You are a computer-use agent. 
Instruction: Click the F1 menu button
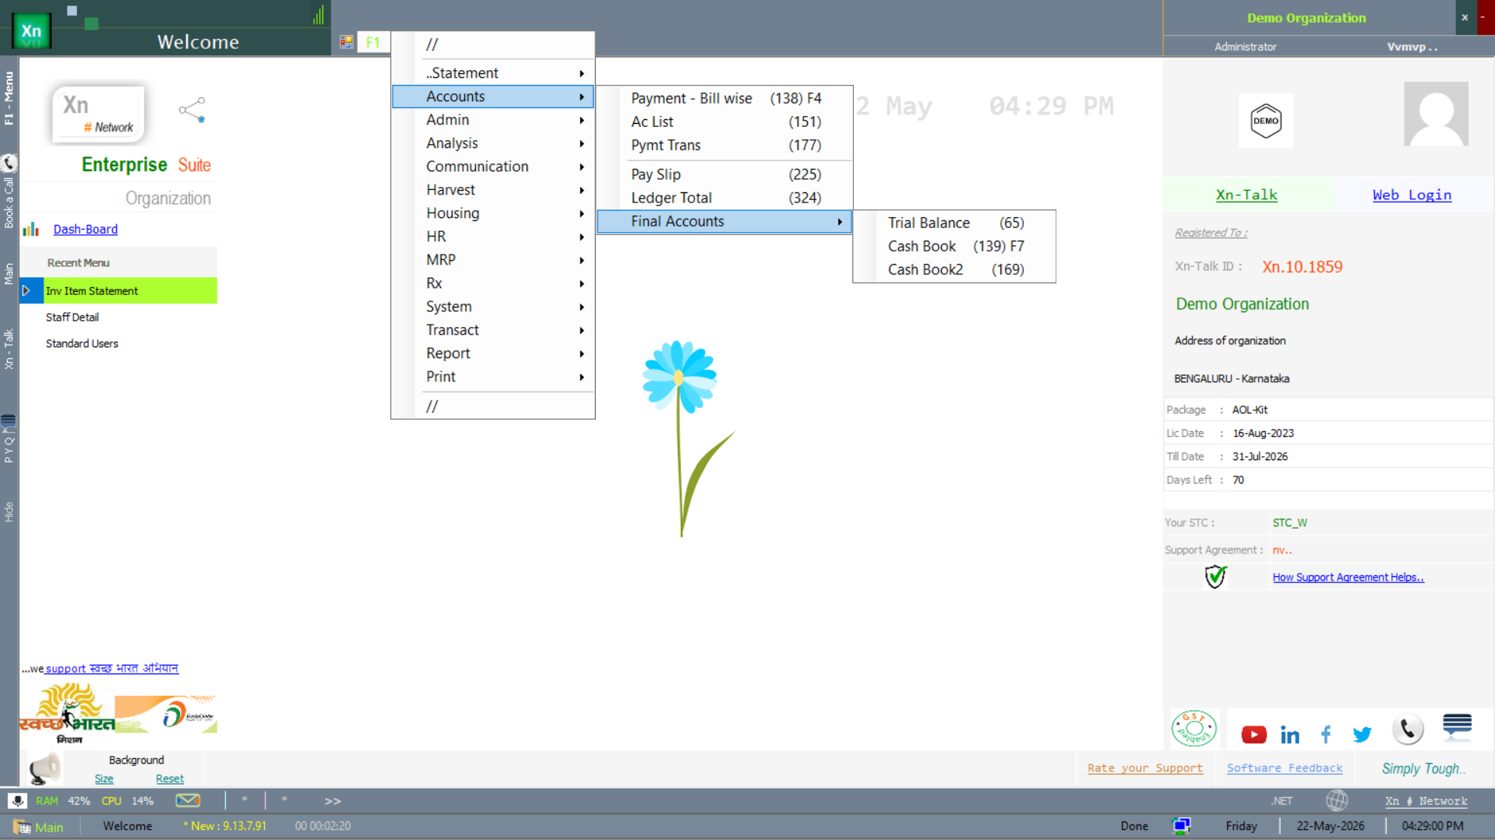click(x=373, y=42)
